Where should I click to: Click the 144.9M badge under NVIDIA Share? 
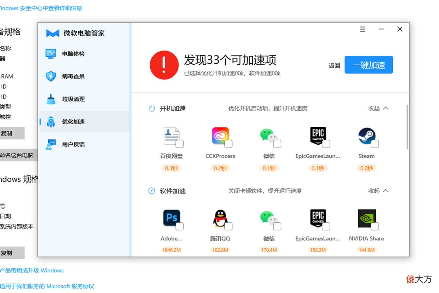(367, 250)
